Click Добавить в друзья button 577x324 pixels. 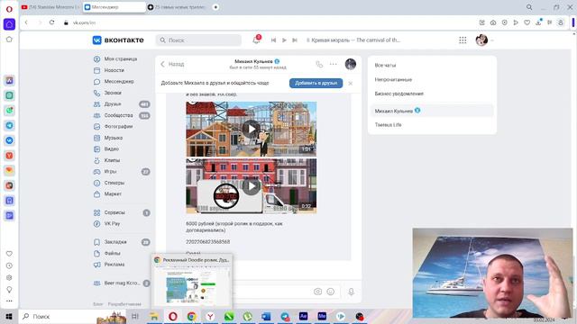[316, 83]
